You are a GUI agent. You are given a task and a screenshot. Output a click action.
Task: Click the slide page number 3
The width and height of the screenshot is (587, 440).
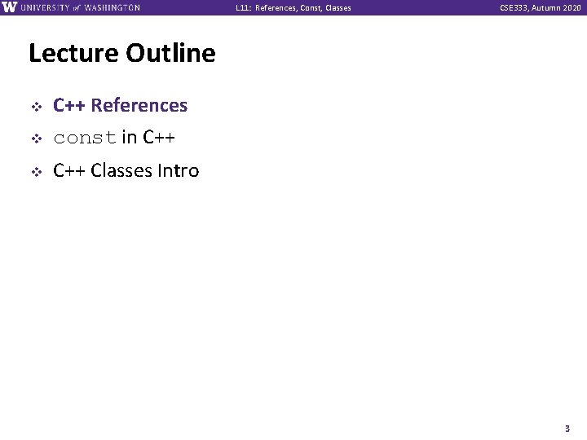pyautogui.click(x=567, y=429)
